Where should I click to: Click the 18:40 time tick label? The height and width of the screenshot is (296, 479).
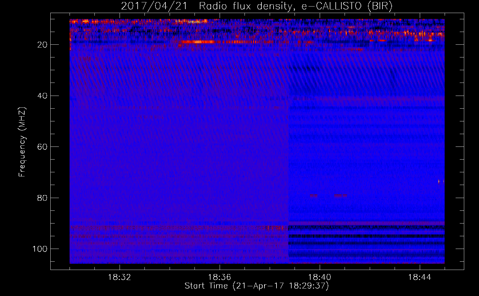(320, 277)
